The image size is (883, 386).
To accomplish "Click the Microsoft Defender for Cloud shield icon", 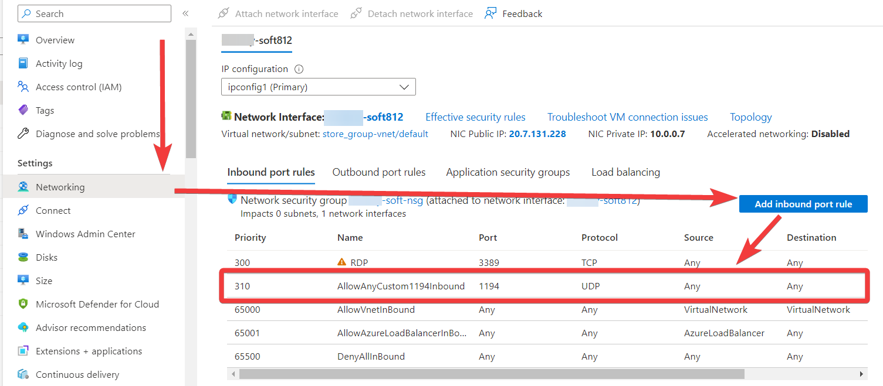I will click(x=23, y=304).
